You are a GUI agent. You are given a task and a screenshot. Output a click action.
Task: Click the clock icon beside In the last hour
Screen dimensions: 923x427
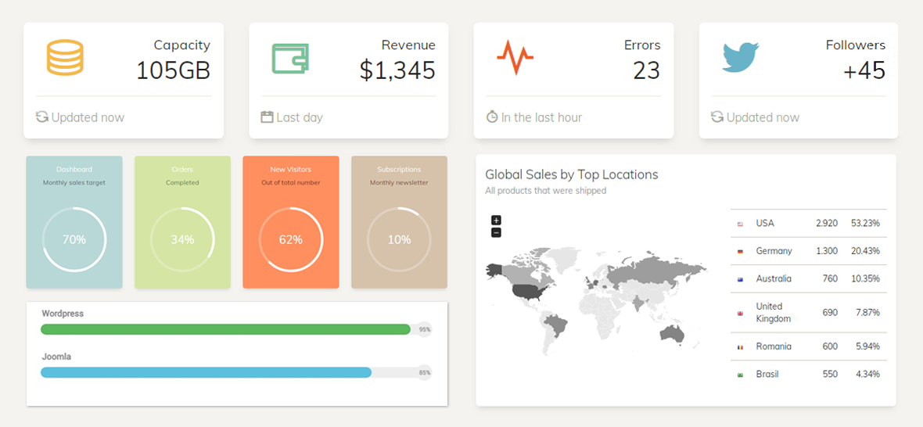[492, 117]
